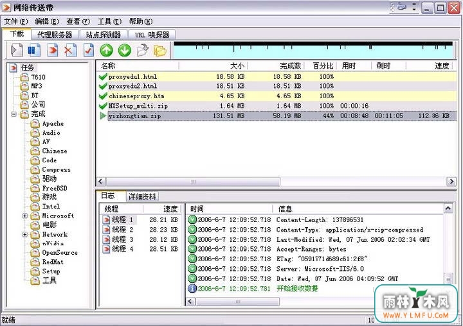Delete task using the red X page icon

click(70, 50)
